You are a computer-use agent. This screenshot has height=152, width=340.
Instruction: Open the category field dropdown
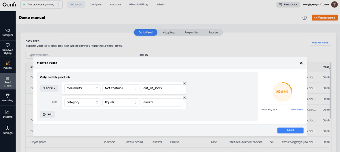tap(82, 102)
